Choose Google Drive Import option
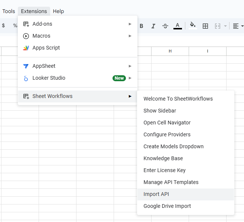Image resolution: width=244 pixels, height=222 pixels. [x=167, y=206]
